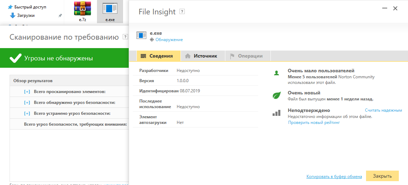Click the version value 1.0.0.0
This screenshot has width=408, height=185.
(x=182, y=81)
